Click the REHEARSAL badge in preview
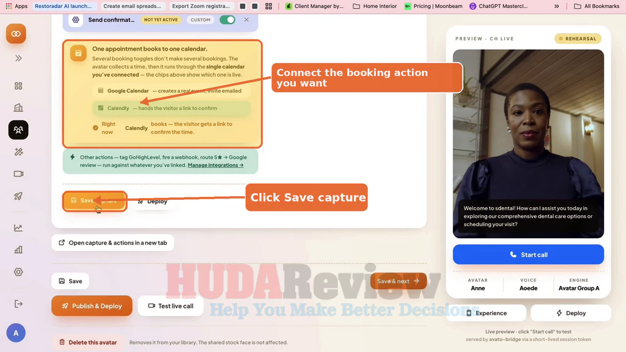The image size is (626, 352). click(578, 38)
